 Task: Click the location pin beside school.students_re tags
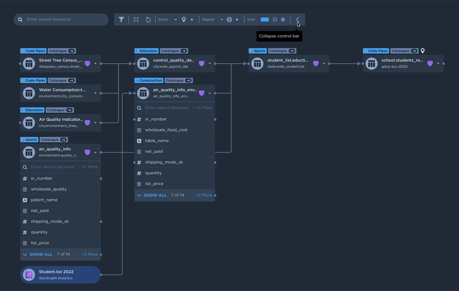pyautogui.click(x=423, y=51)
